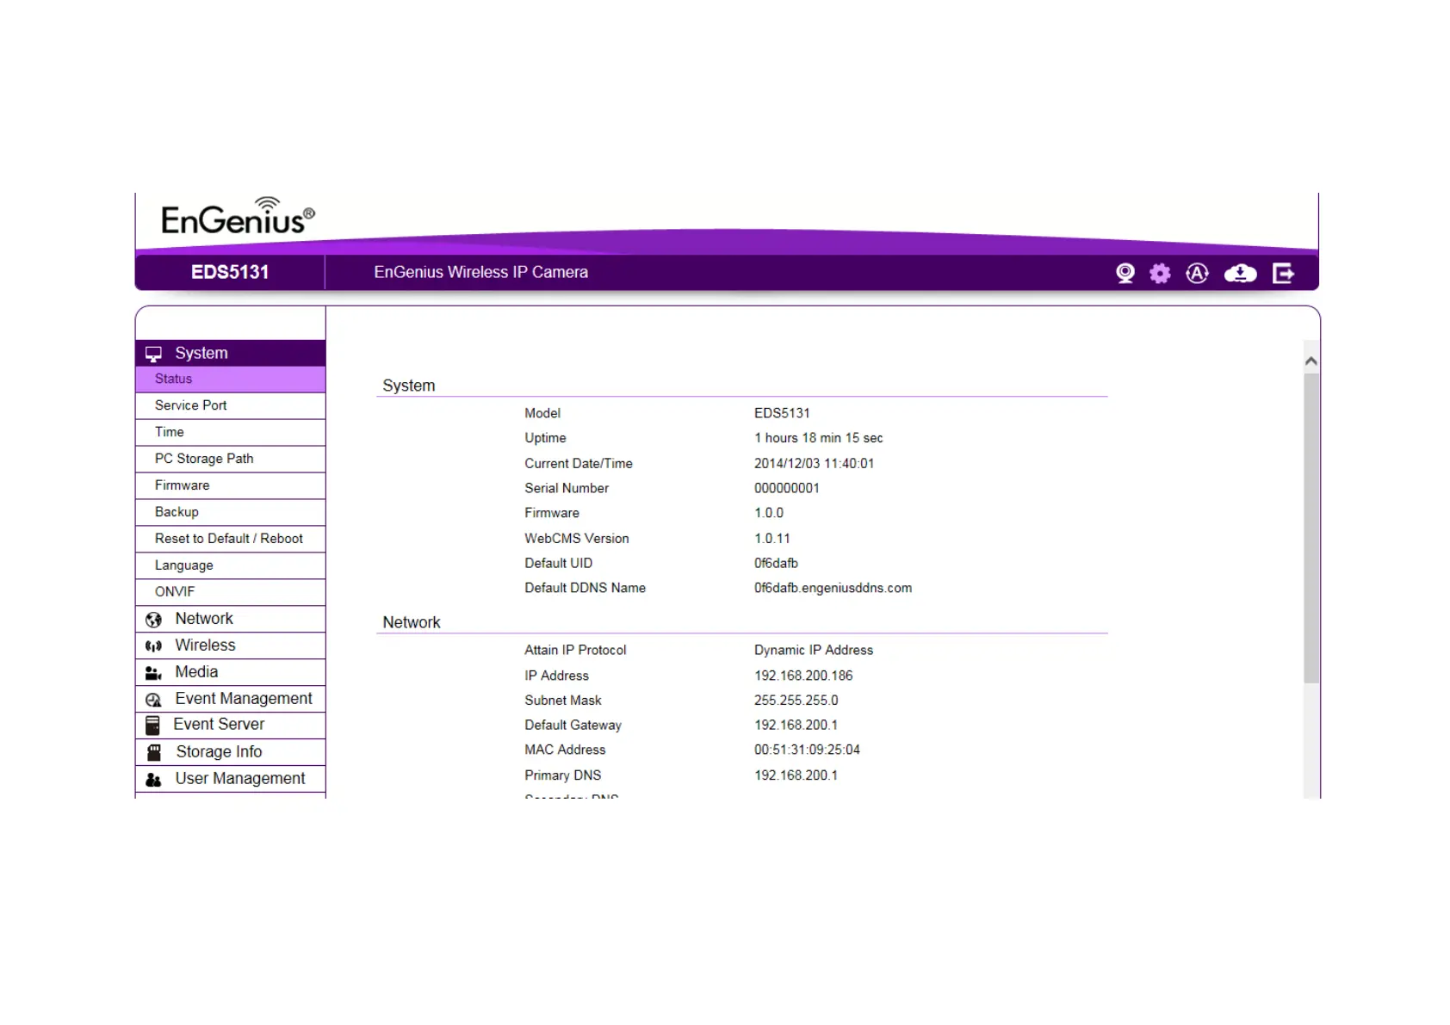This screenshot has height=1025, width=1450.
Task: Click the Uptime label
Action: pyautogui.click(x=545, y=438)
